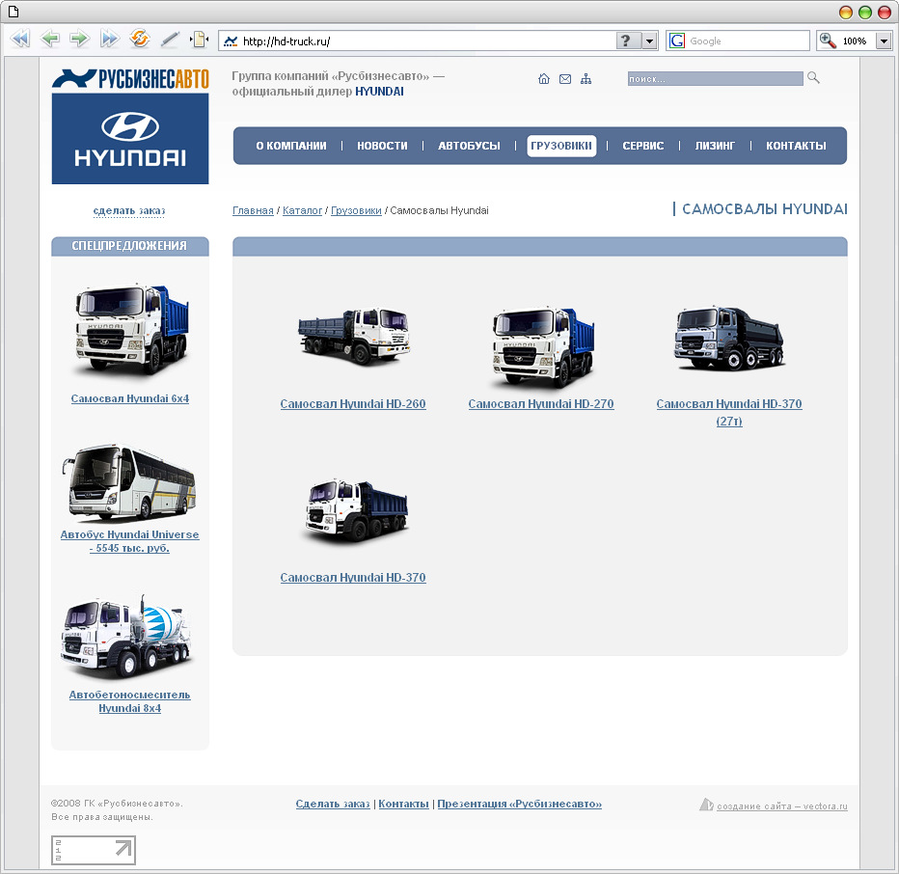Screen dimensions: 899x874
Task: Click the Грузовики breadcrumb link
Action: click(356, 210)
